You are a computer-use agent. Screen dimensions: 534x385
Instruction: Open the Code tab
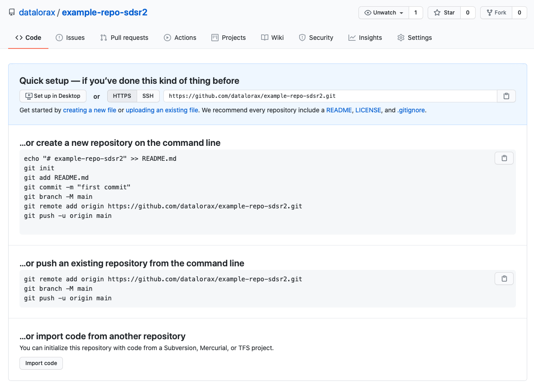[28, 38]
